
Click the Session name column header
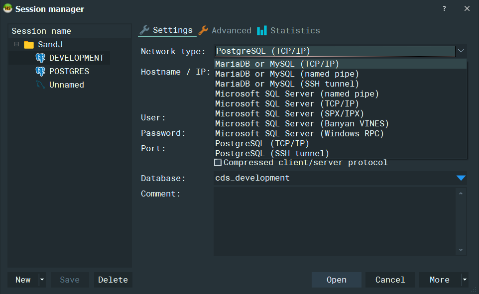(x=70, y=31)
